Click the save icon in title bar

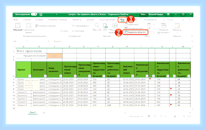point(41,15)
